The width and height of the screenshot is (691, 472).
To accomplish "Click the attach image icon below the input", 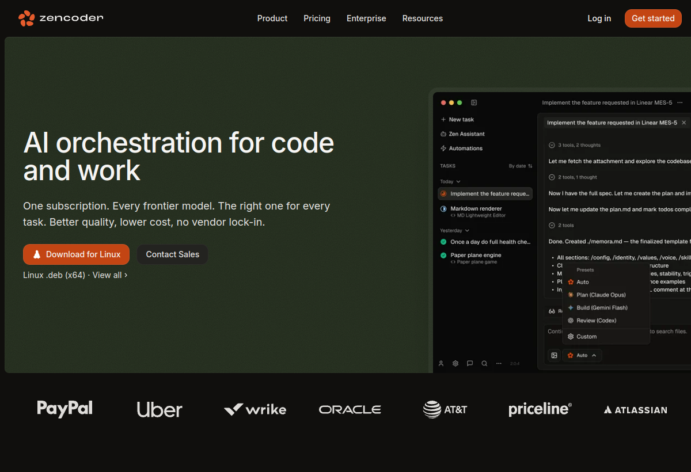I will (554, 355).
